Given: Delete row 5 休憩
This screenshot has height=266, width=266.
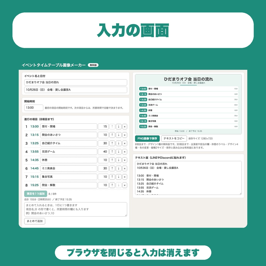Looking at the screenshot, I should (125, 160).
